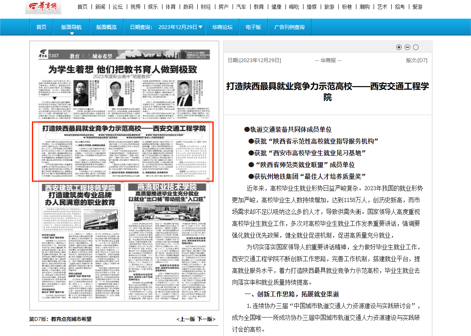Go to previous page via 上一版
Viewport: 471px width, 336px height.
[186, 319]
